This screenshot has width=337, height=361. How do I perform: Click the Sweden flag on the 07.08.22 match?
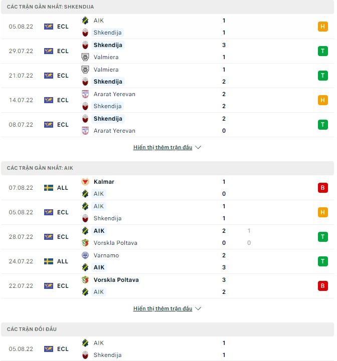pyautogui.click(x=49, y=188)
